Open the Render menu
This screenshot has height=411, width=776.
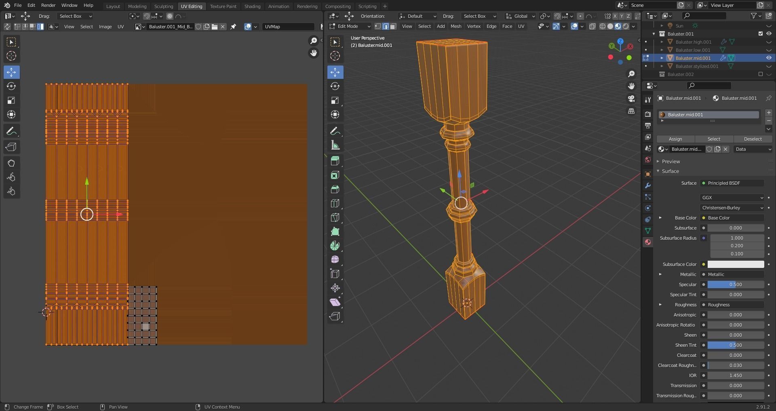[x=48, y=5]
